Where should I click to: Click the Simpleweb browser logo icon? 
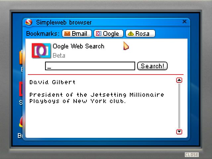(x=29, y=22)
